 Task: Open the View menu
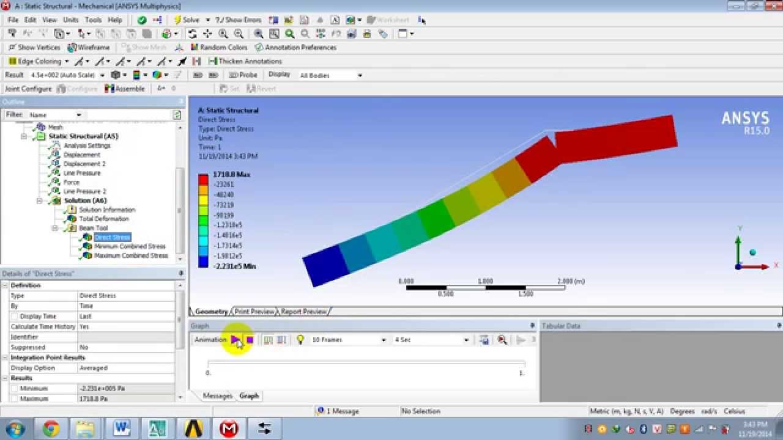[50, 20]
